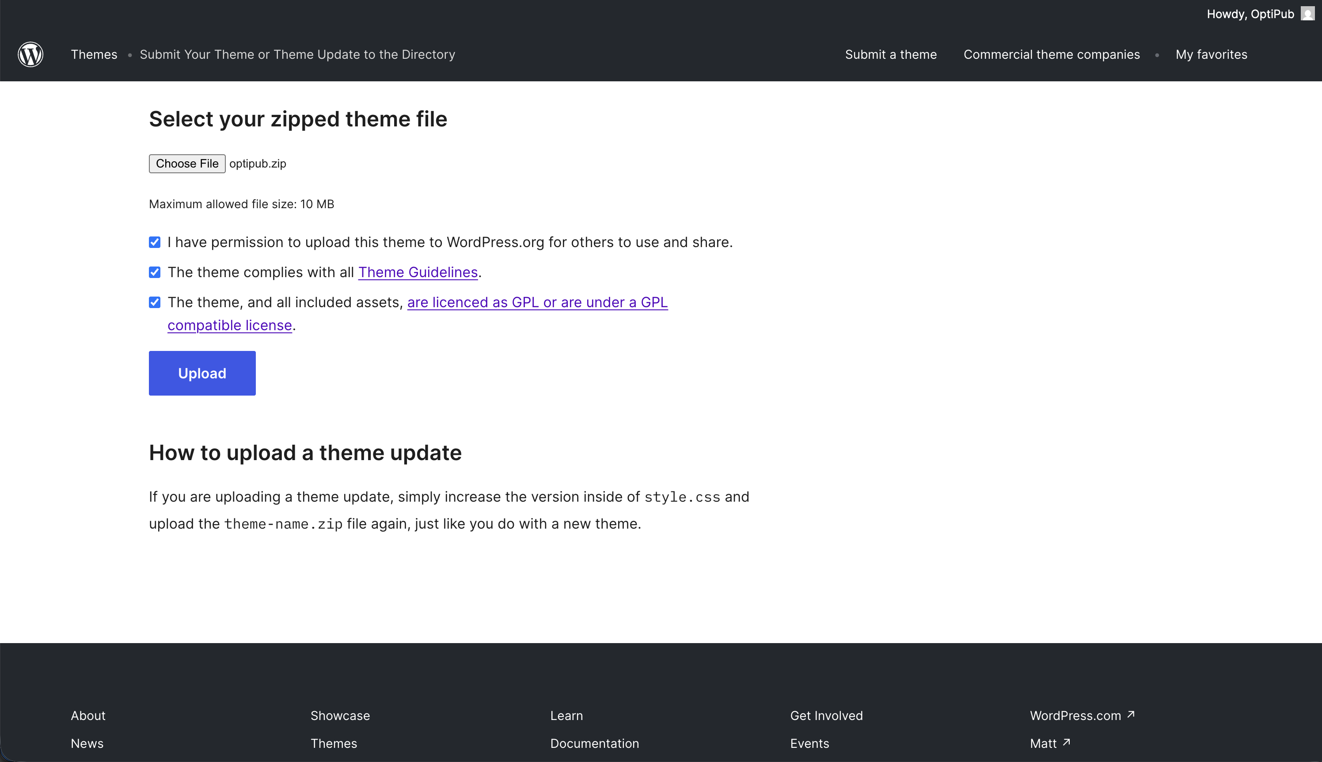
Task: Open My favorites in header
Action: 1211,54
